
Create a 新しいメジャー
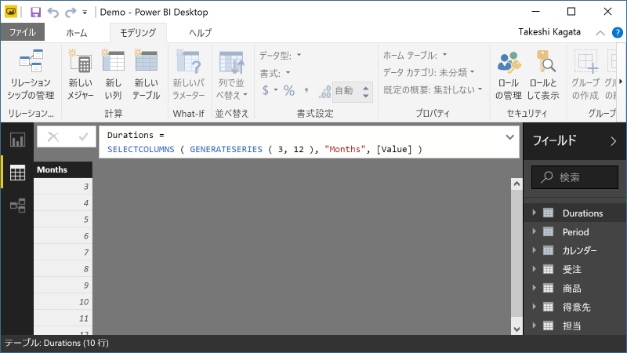(x=81, y=75)
